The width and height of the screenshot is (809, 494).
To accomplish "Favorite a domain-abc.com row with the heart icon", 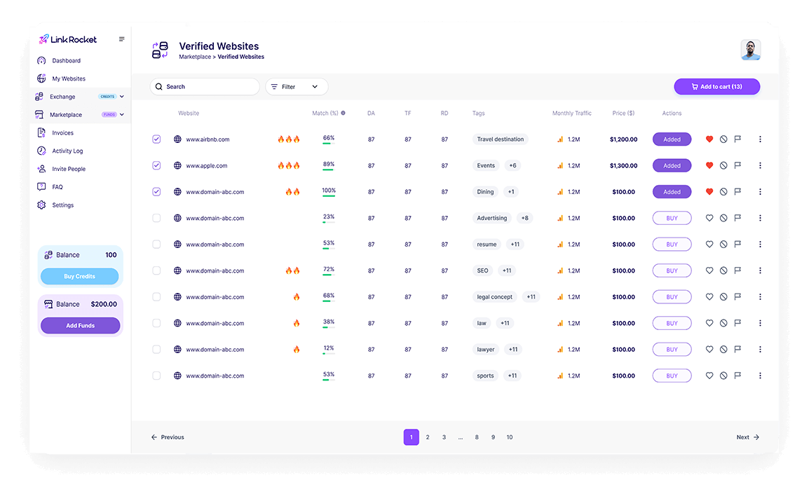I will [709, 218].
